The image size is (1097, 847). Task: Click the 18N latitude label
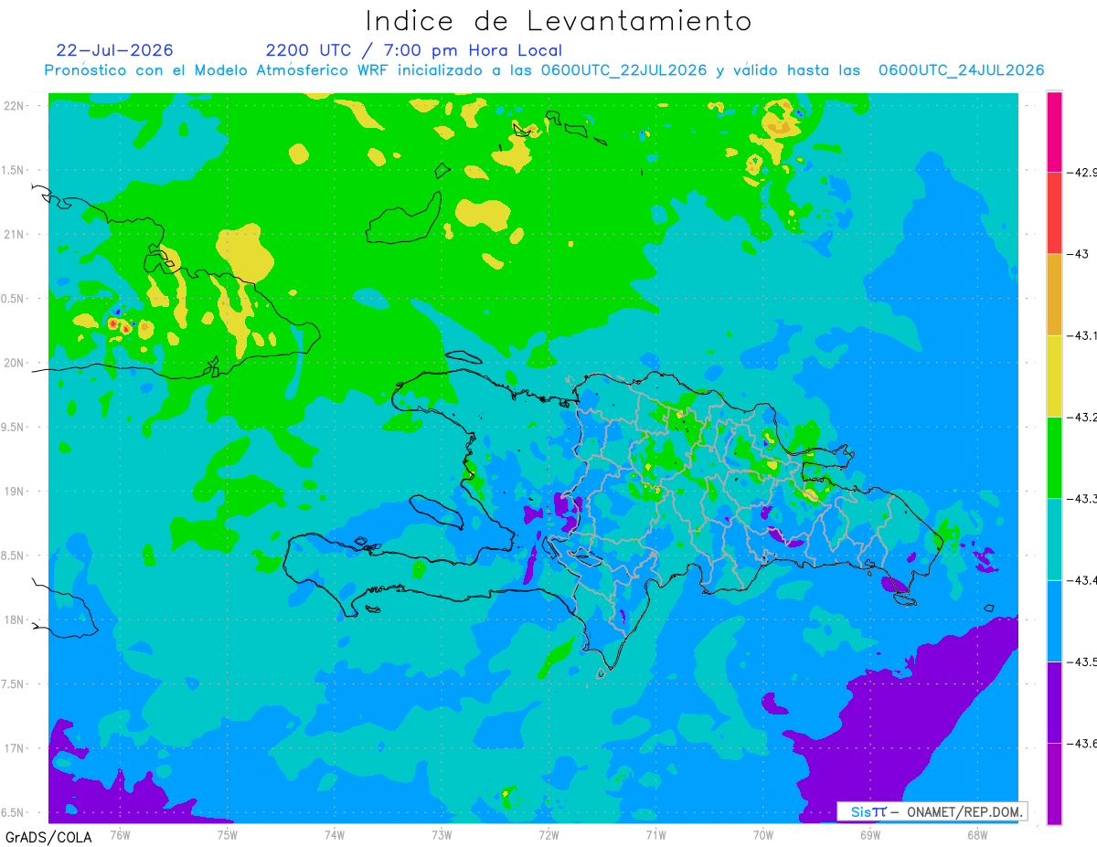click(15, 619)
